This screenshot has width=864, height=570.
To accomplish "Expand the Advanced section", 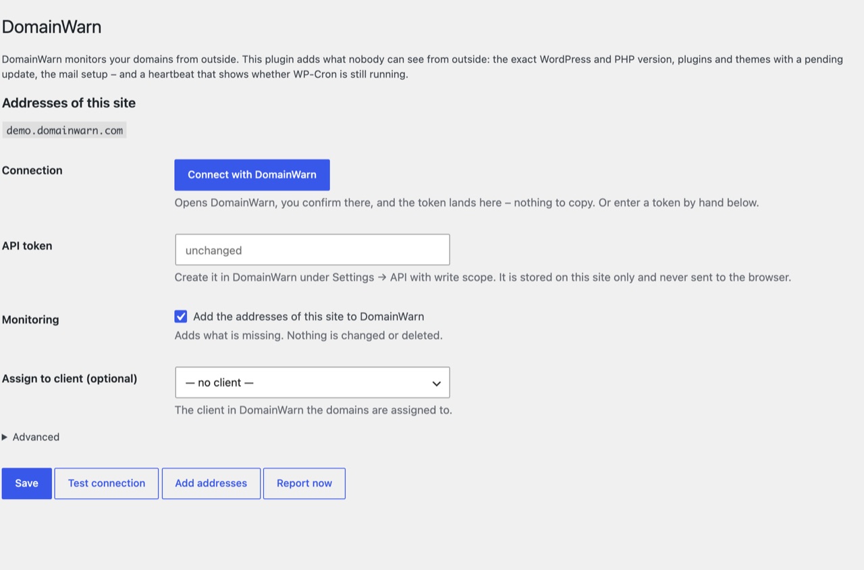I will 31,437.
